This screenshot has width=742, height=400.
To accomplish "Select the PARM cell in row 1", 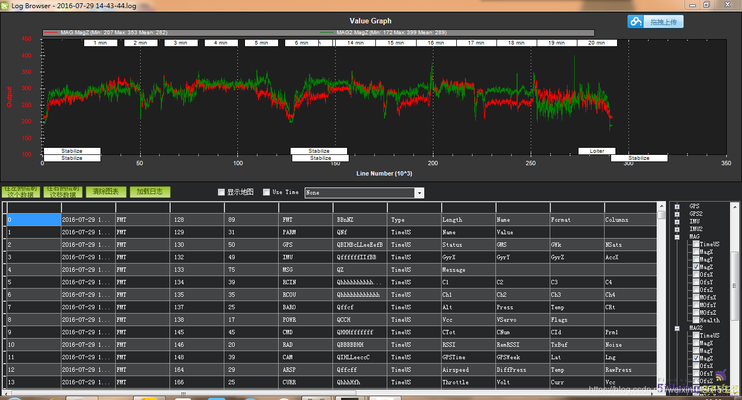I will (x=305, y=232).
